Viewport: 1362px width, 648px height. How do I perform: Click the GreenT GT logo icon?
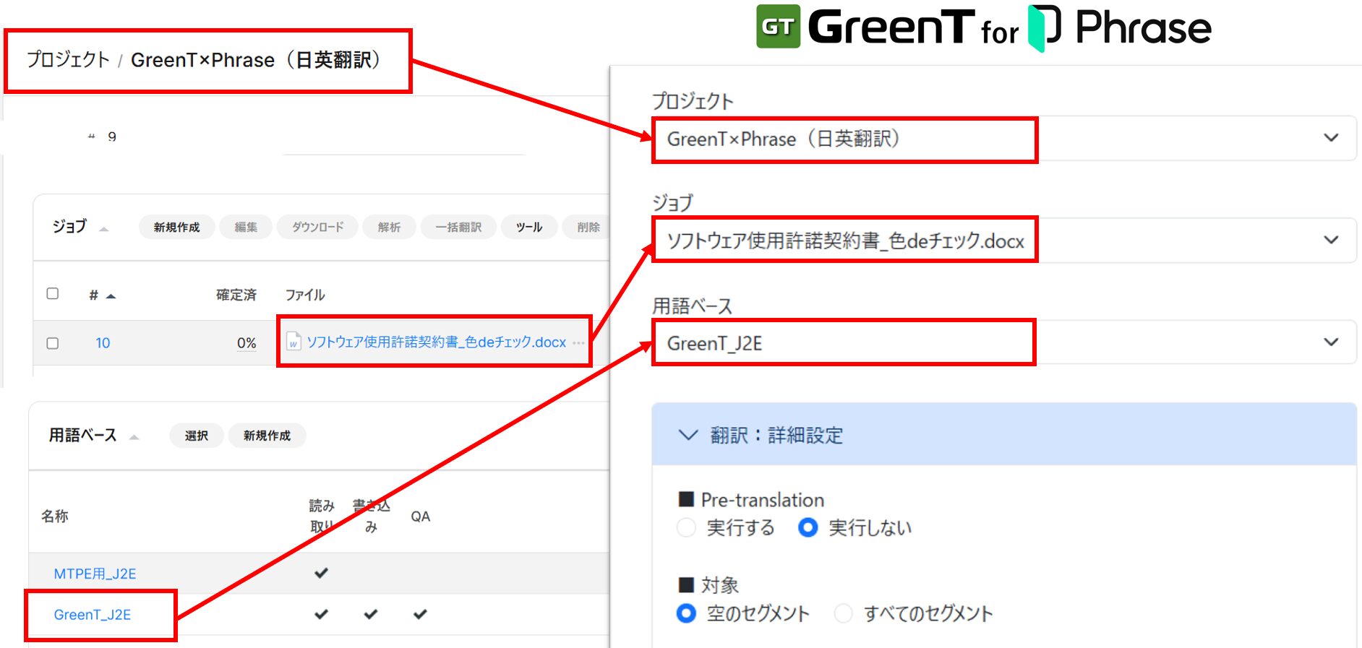[778, 27]
